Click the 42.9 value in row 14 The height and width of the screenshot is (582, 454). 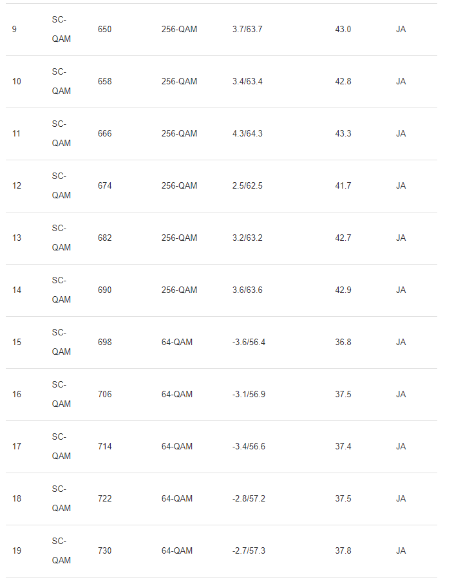click(343, 290)
